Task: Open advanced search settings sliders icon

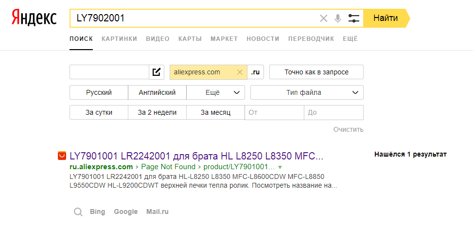Action: tap(353, 18)
